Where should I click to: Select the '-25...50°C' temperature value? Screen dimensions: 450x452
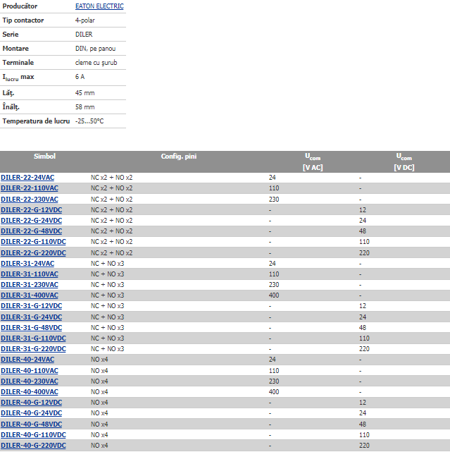coord(89,121)
